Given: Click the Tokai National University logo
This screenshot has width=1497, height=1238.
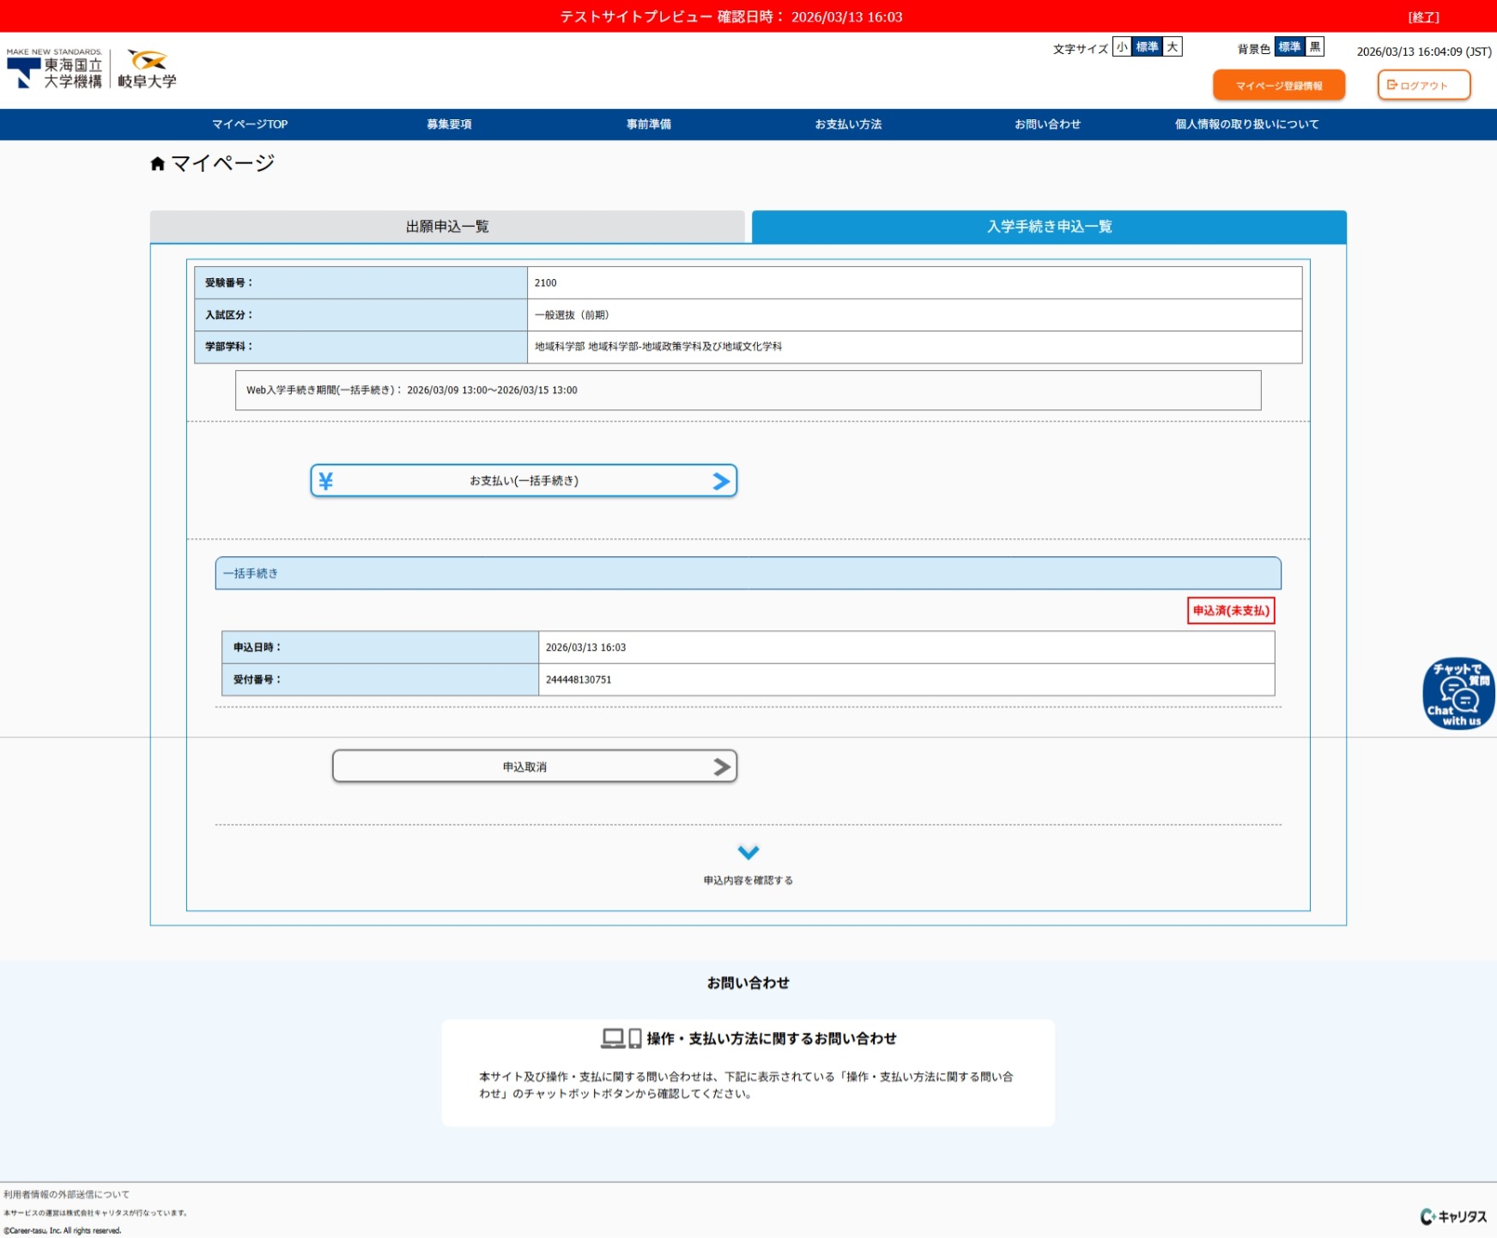Looking at the screenshot, I should tap(55, 70).
